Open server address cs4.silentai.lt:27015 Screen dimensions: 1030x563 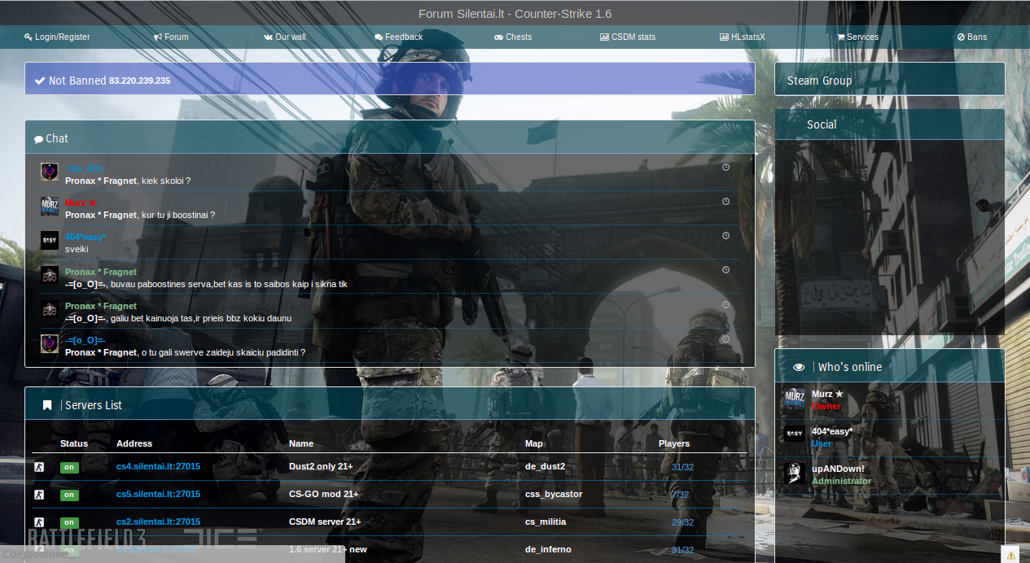[158, 466]
